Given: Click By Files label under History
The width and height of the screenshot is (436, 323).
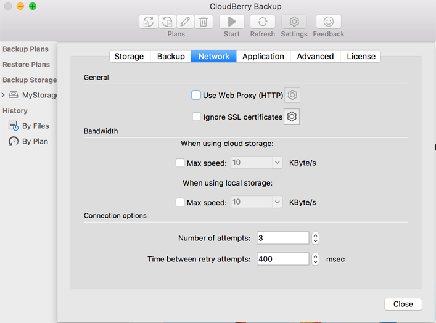Looking at the screenshot, I should point(36,126).
